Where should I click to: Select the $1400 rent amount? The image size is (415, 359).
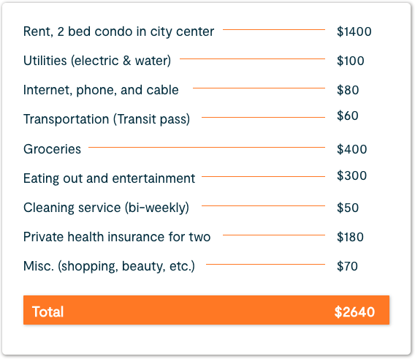coord(354,31)
